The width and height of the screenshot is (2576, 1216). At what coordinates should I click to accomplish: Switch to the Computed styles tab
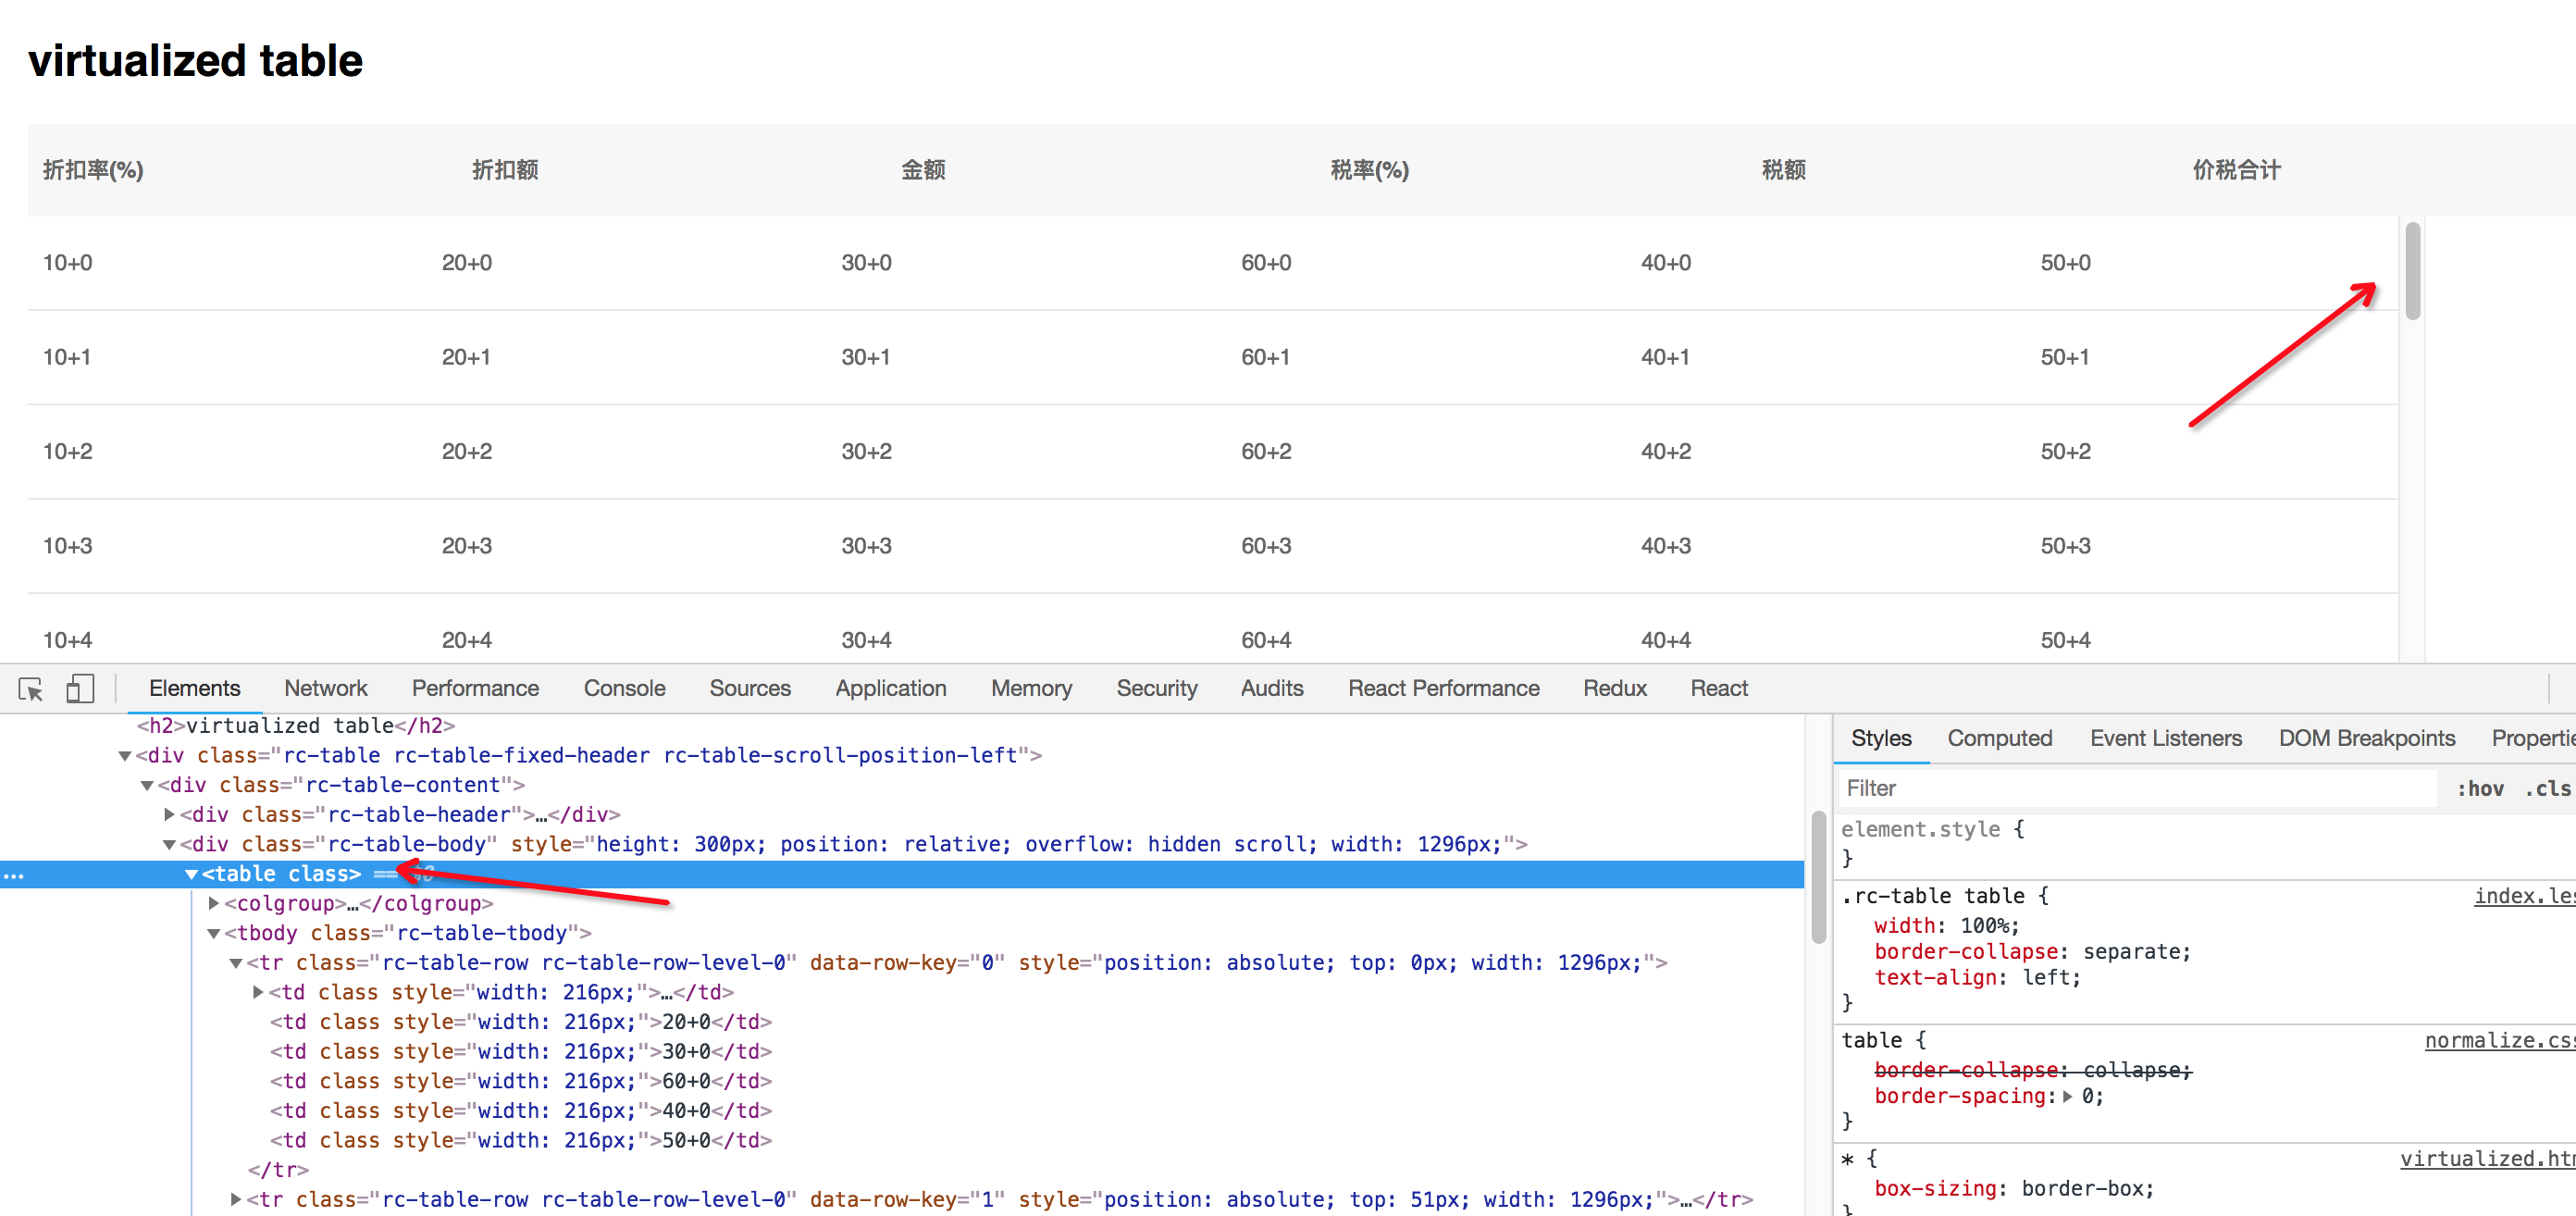coord(1998,738)
